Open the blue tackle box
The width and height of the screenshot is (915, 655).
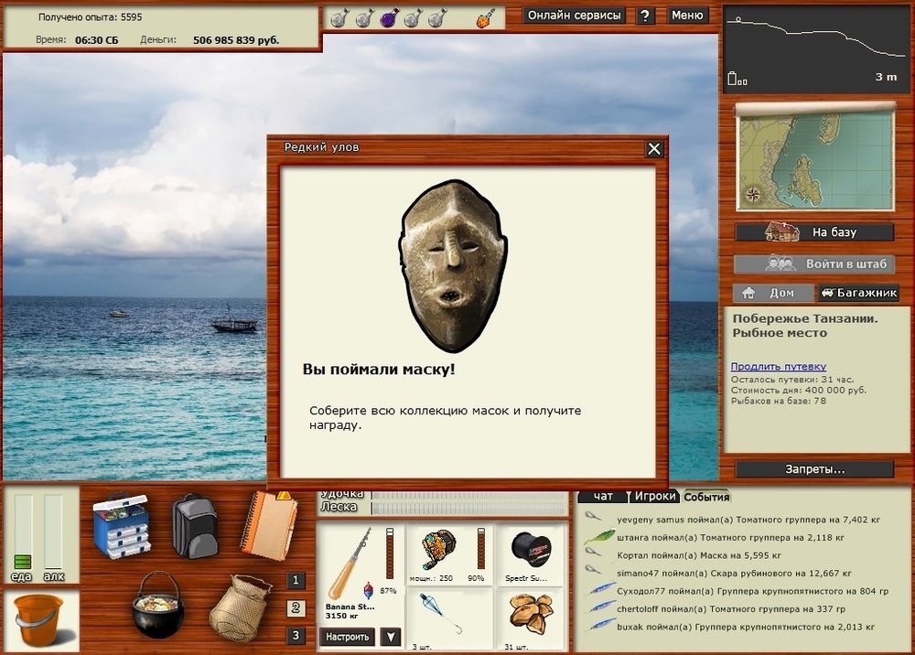122,526
